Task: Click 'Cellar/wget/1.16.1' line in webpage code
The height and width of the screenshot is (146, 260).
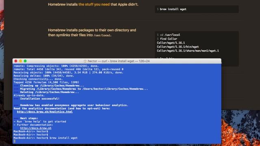Action: click(x=171, y=43)
